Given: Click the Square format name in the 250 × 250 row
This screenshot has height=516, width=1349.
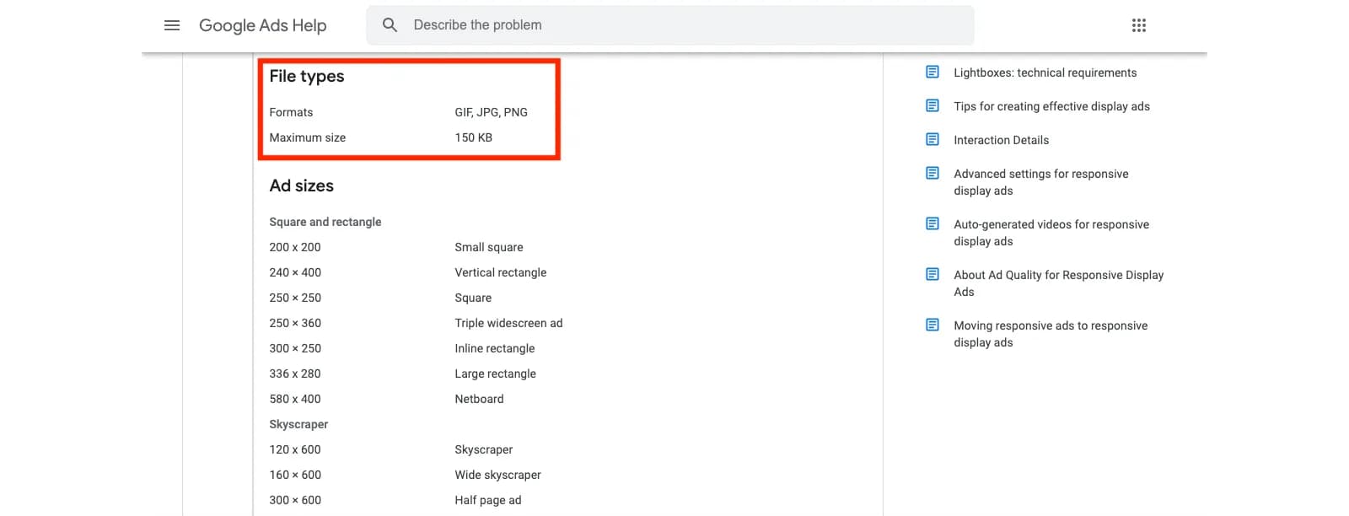Looking at the screenshot, I should coord(473,298).
